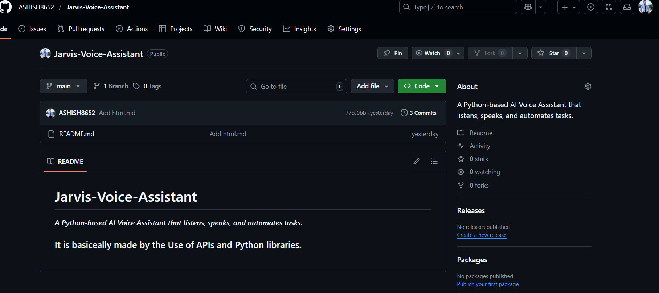Expand the Watch options dropdown arrow
The height and width of the screenshot is (293, 659).
tap(459, 53)
